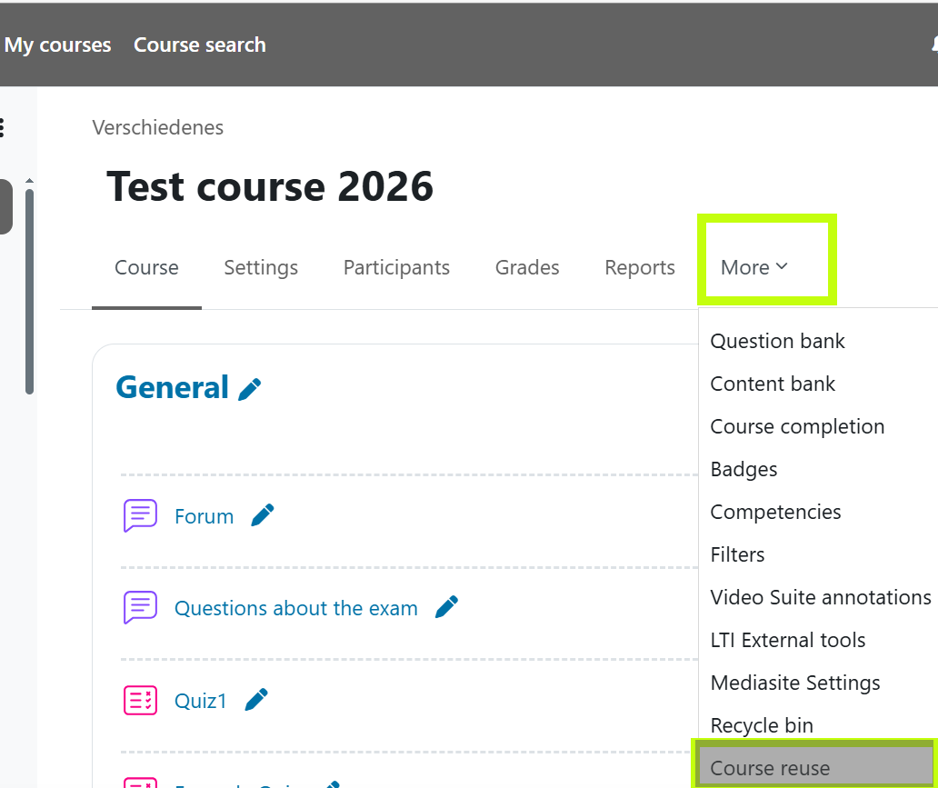This screenshot has height=788, width=938.
Task: Click the Quiz1 activity icon
Action: (x=140, y=699)
